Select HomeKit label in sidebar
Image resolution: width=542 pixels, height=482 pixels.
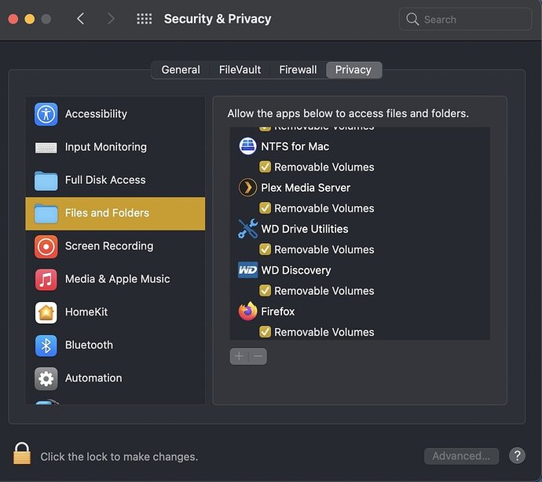86,312
